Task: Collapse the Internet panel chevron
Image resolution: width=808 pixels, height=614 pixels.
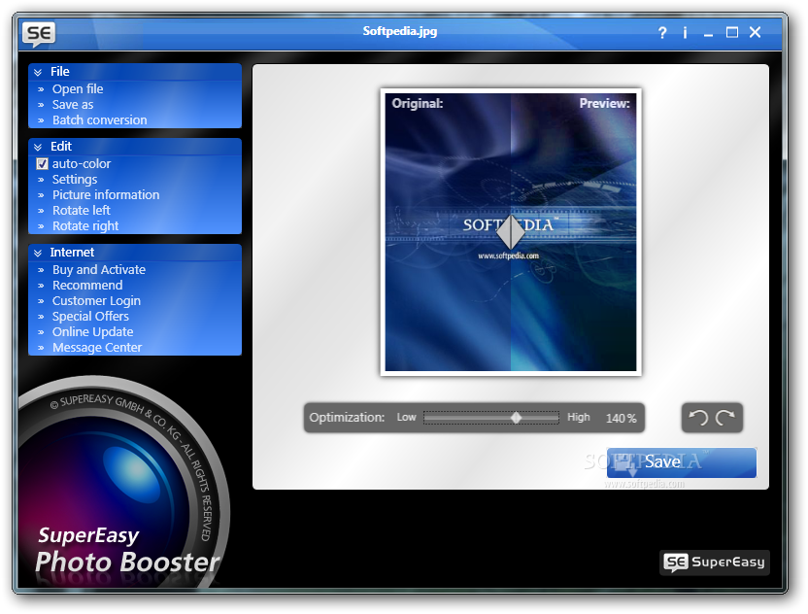Action: 38,253
